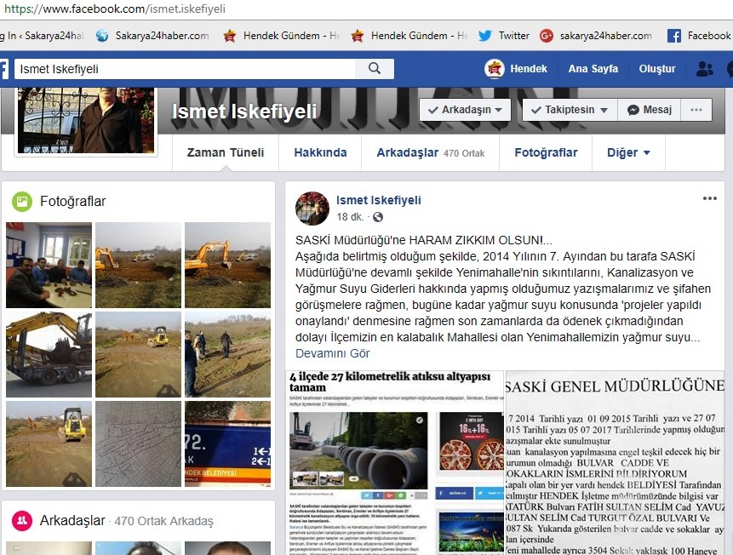Click the post's public globe privacy icon
Viewport: 733px width, 555px height.
378,217
